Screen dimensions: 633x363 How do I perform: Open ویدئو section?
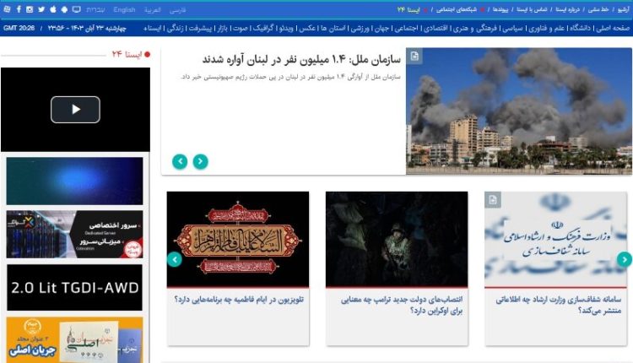[285, 28]
